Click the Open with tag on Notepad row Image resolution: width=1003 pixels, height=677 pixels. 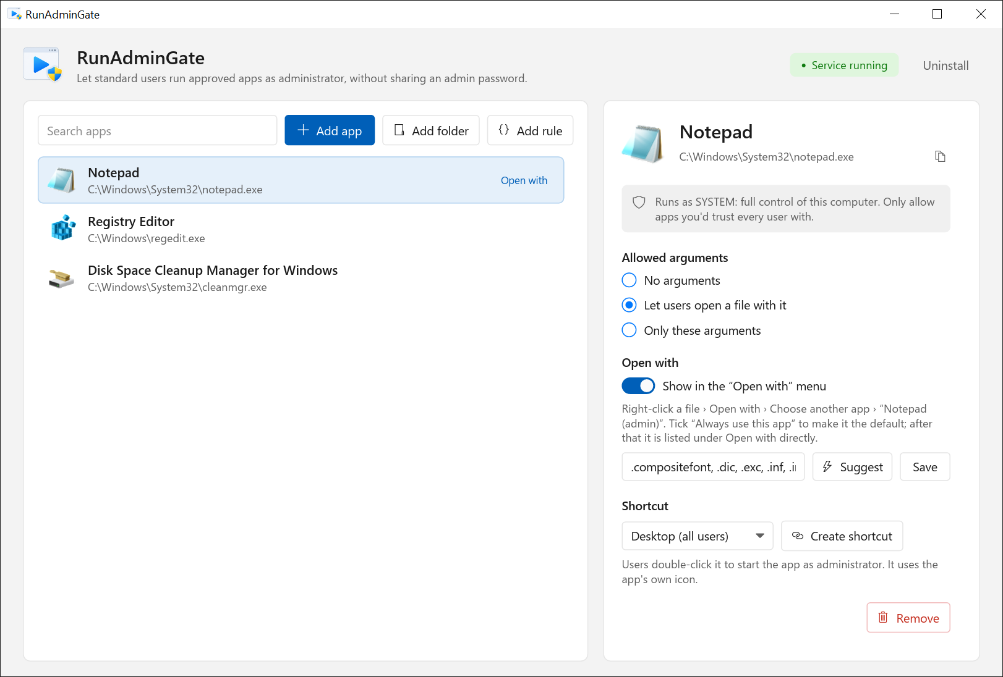click(x=524, y=180)
